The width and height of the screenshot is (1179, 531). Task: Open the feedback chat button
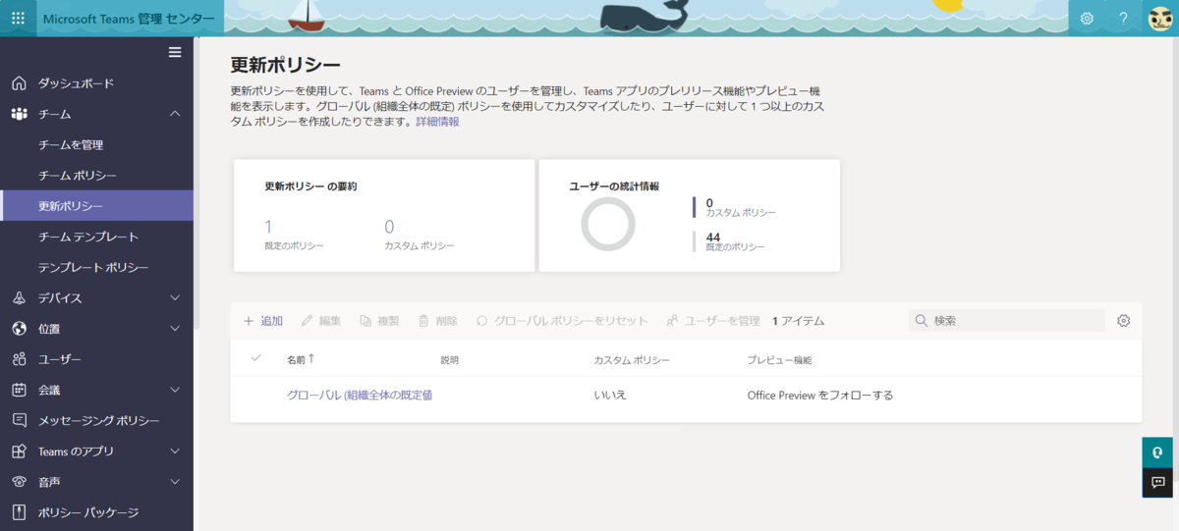[1157, 482]
